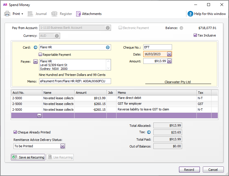Open the Attachments toolbar item

click(89, 14)
